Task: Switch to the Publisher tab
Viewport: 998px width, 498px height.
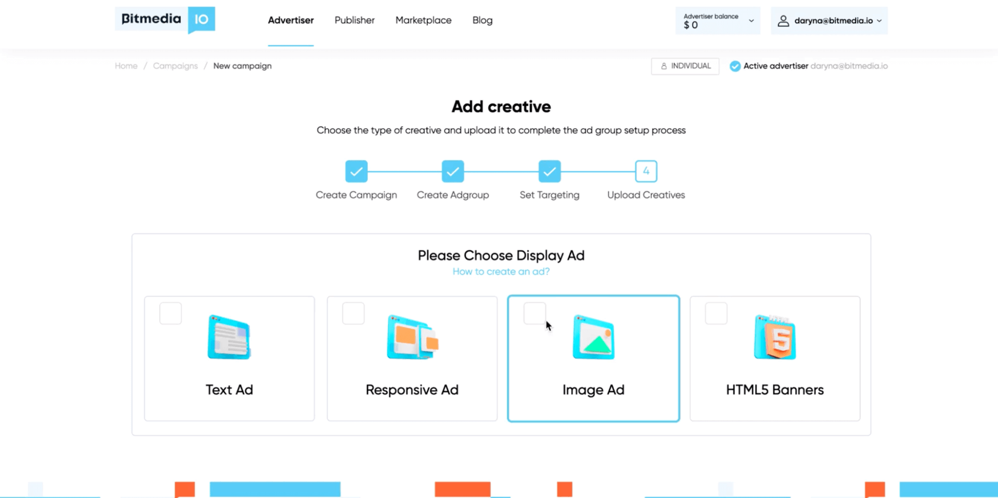Action: pos(354,20)
